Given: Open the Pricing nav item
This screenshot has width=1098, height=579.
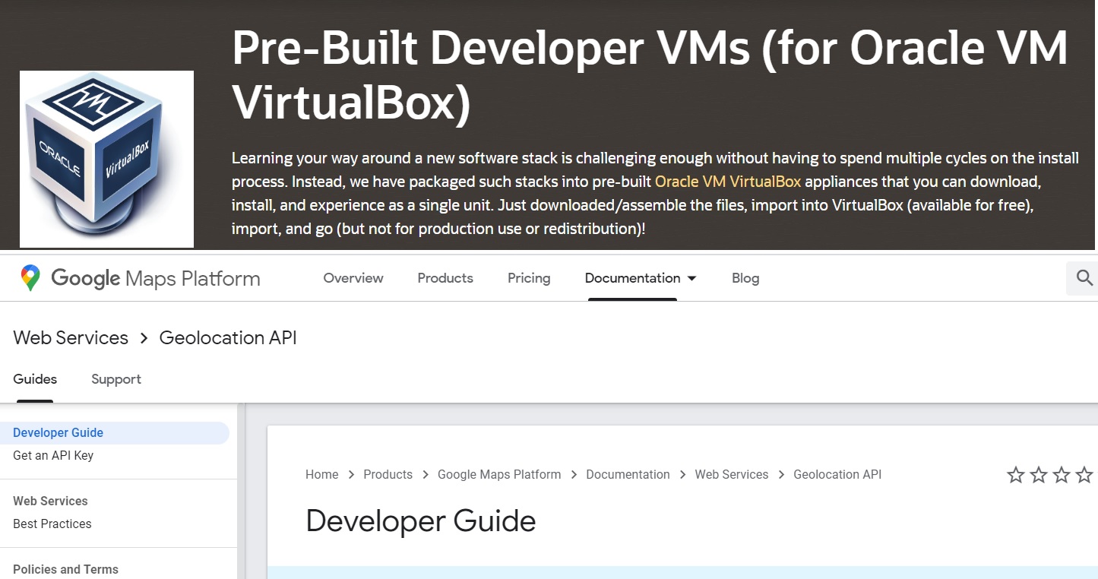Looking at the screenshot, I should tap(529, 278).
